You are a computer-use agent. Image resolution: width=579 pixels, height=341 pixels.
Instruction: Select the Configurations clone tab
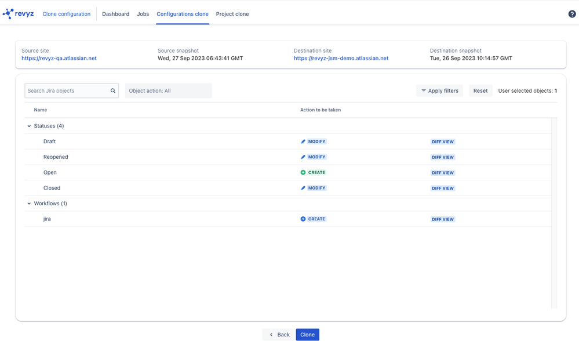tap(183, 14)
